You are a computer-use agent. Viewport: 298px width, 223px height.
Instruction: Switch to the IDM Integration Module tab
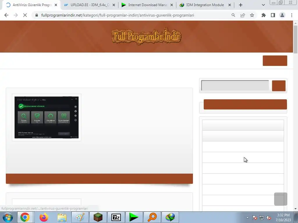coord(205,5)
